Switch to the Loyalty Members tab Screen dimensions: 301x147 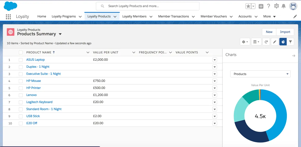click(134, 16)
